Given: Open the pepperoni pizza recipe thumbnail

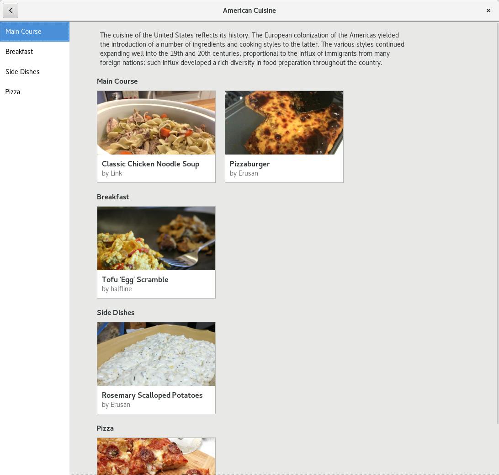Looking at the screenshot, I should [x=156, y=456].
